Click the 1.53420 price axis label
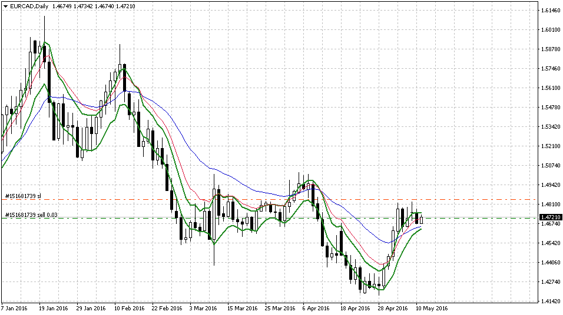 point(551,126)
